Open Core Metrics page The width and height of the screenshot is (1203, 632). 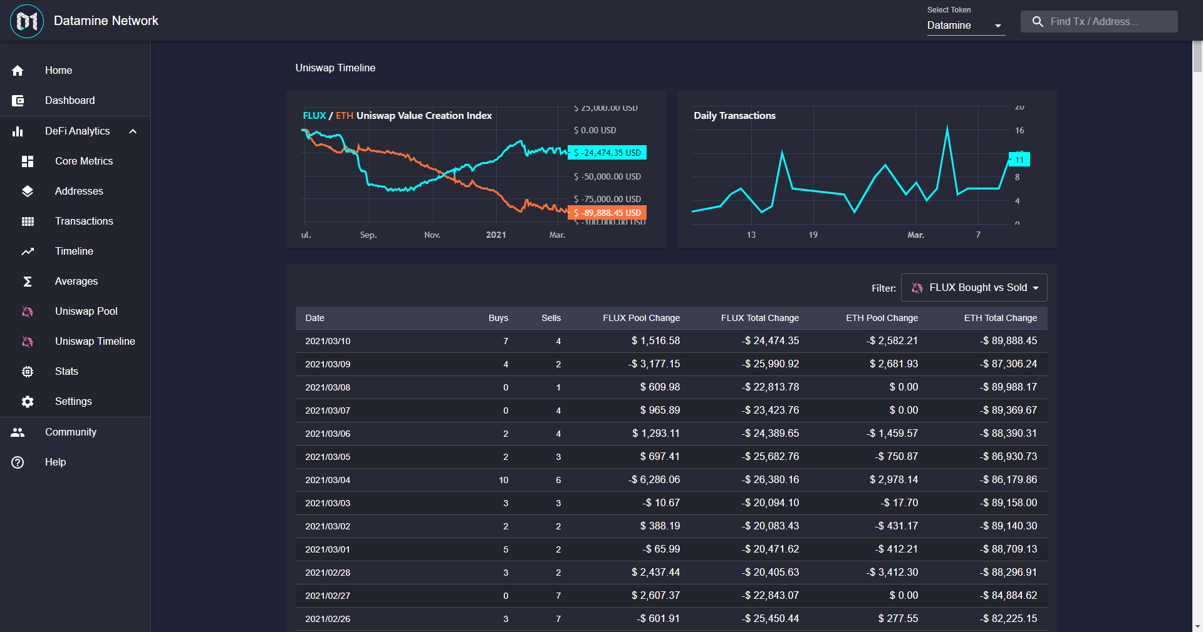[x=75, y=161]
